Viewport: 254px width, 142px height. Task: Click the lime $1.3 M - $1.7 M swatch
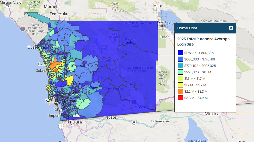(180, 78)
